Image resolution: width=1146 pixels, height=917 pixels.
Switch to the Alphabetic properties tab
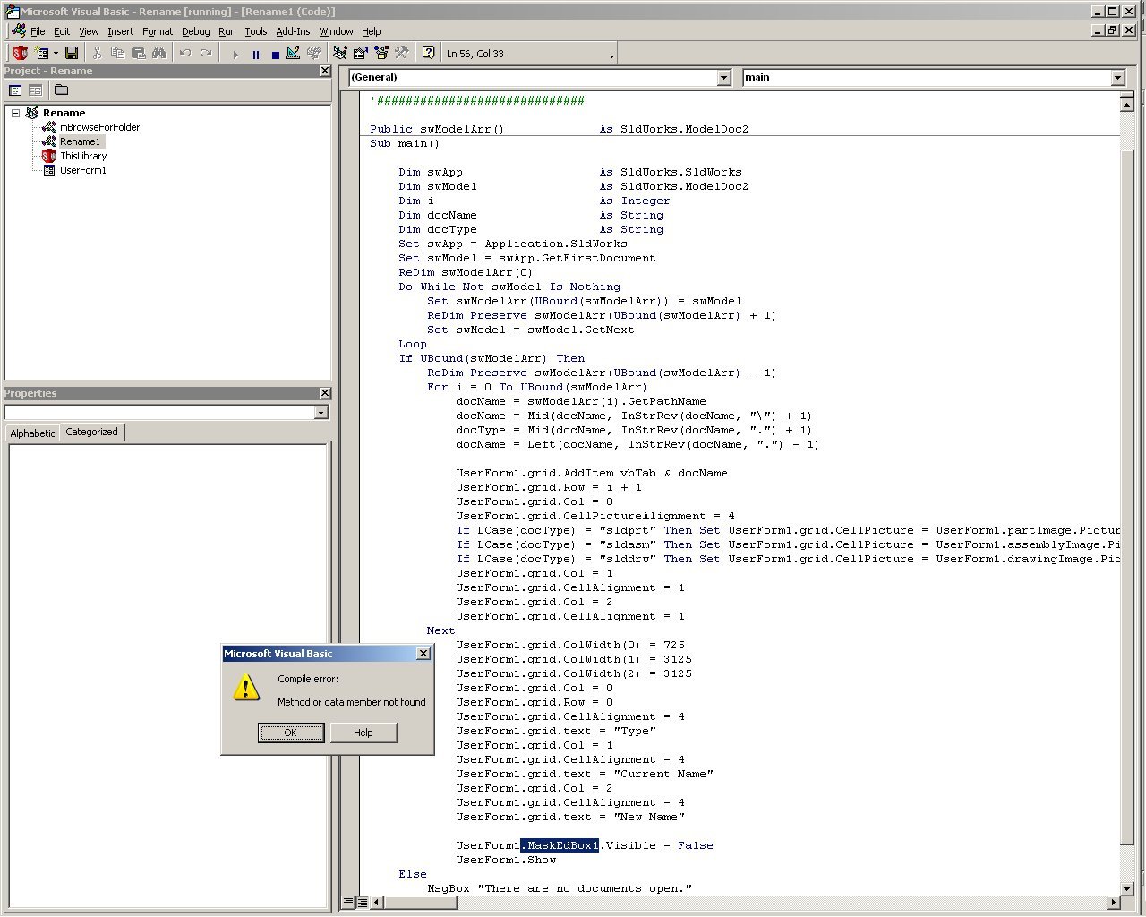coord(32,433)
